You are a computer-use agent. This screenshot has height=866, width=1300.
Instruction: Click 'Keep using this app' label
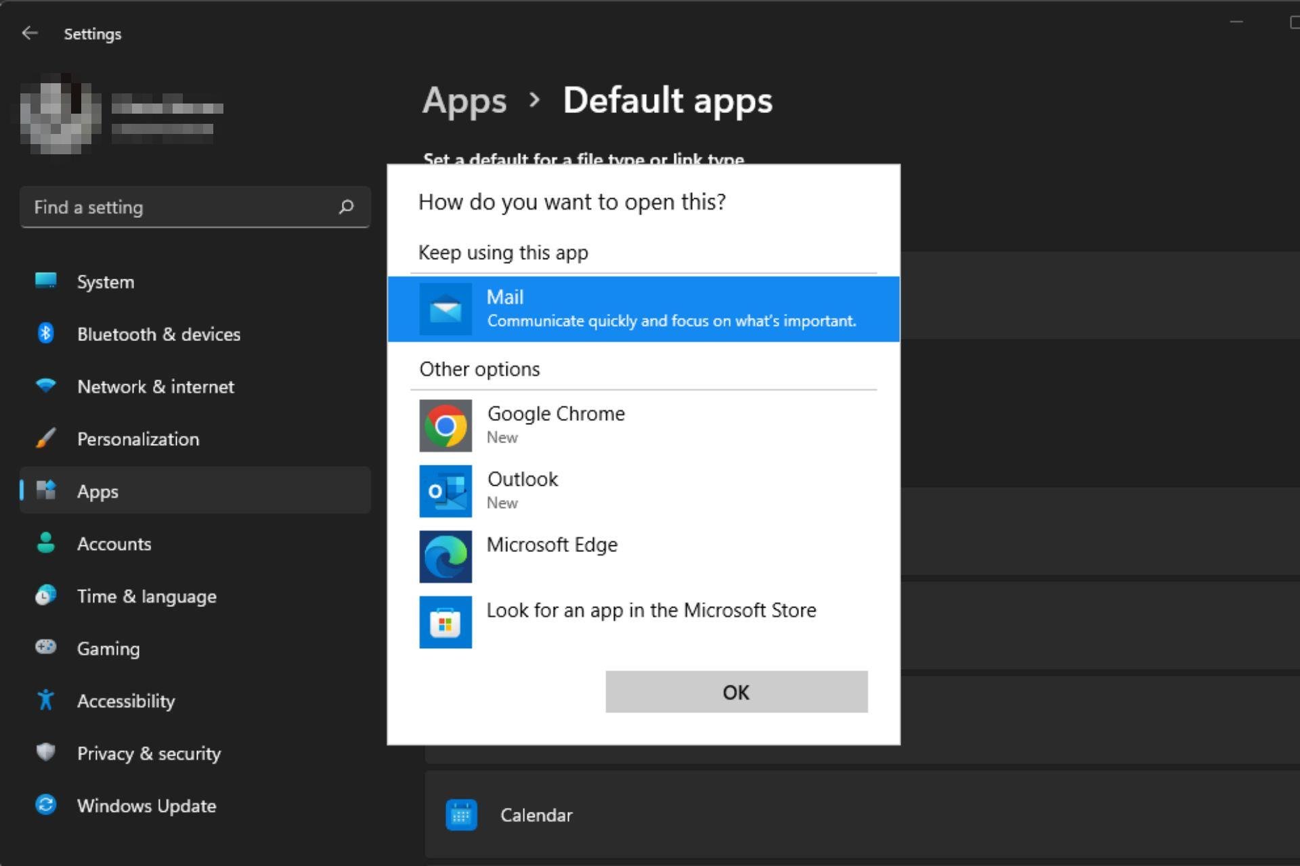coord(503,252)
